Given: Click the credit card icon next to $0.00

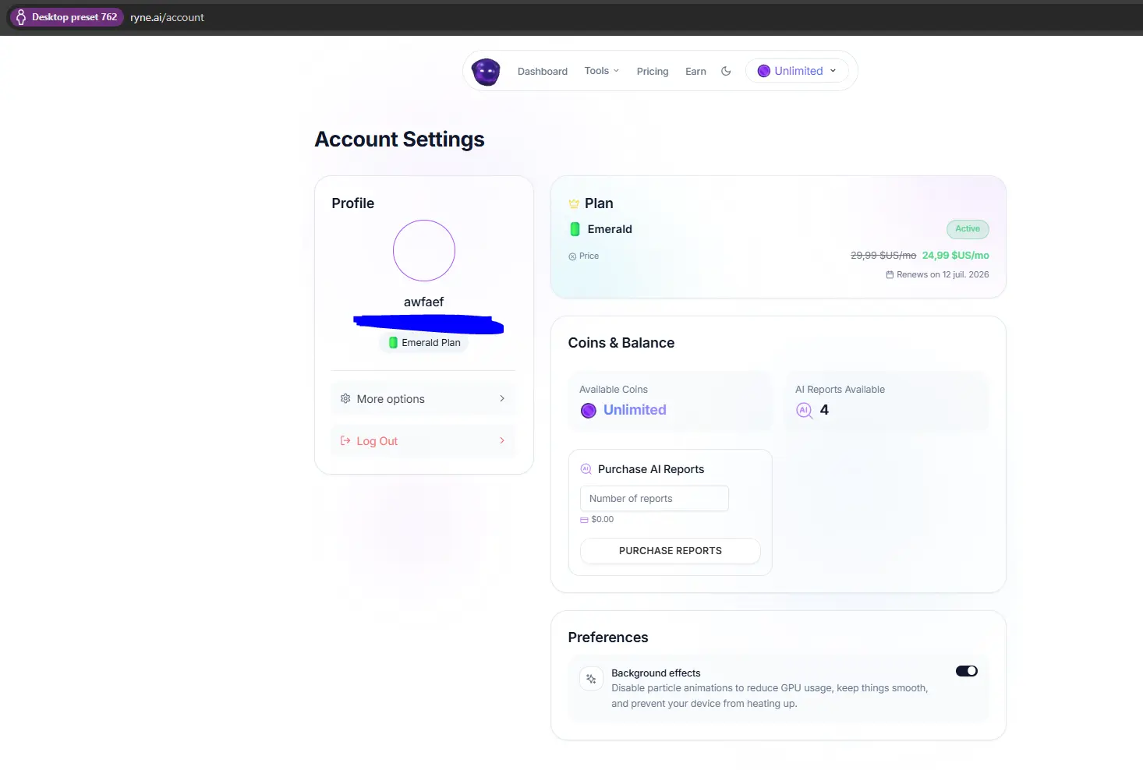Looking at the screenshot, I should [x=584, y=520].
